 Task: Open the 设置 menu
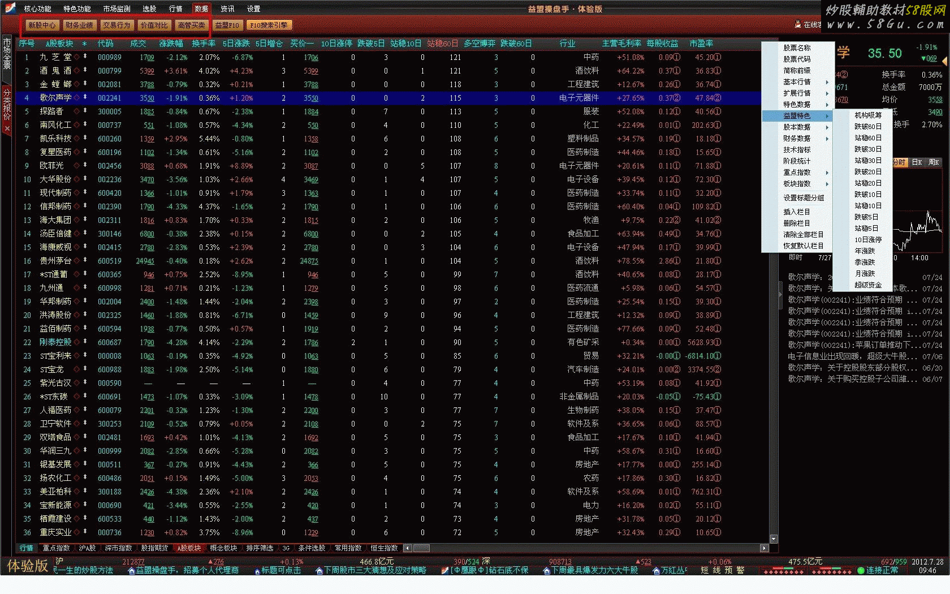click(x=253, y=9)
